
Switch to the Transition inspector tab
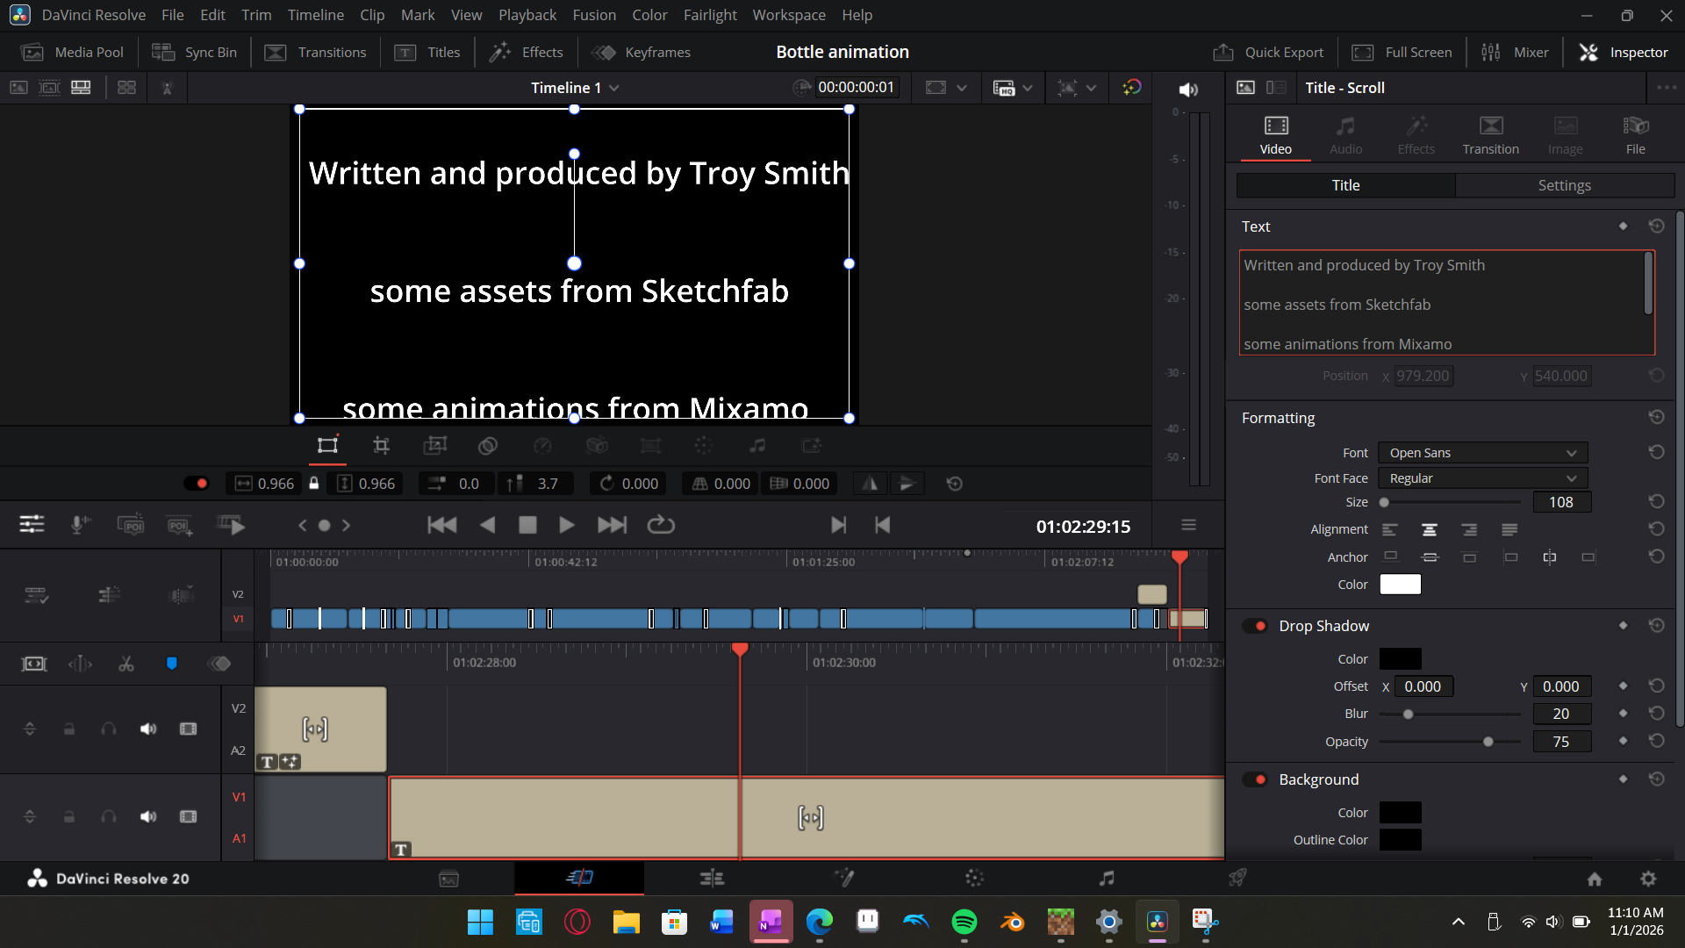point(1490,136)
